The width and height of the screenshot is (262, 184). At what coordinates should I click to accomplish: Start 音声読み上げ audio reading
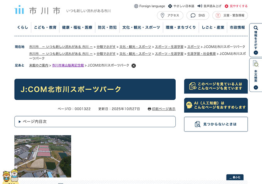pos(209,6)
